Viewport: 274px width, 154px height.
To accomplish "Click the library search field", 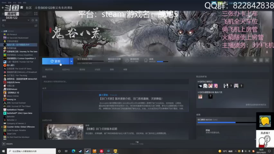I will tap(17, 26).
